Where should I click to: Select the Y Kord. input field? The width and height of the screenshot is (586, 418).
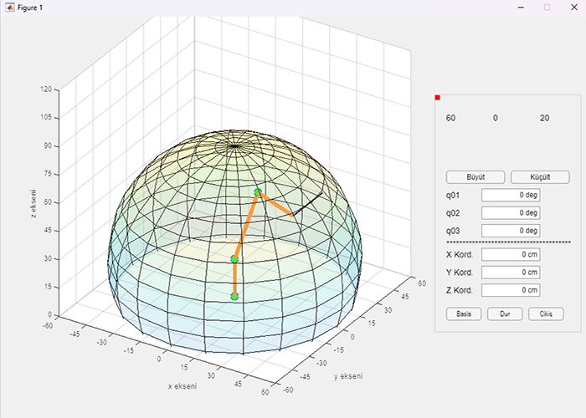[x=511, y=273]
